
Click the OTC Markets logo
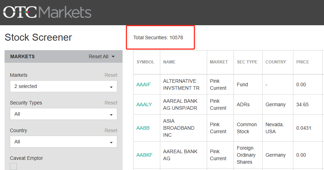tap(47, 12)
